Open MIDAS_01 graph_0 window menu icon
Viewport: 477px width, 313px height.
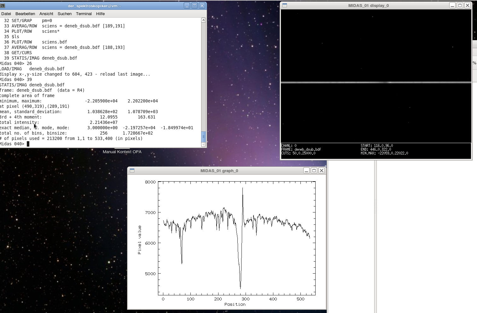coord(132,171)
